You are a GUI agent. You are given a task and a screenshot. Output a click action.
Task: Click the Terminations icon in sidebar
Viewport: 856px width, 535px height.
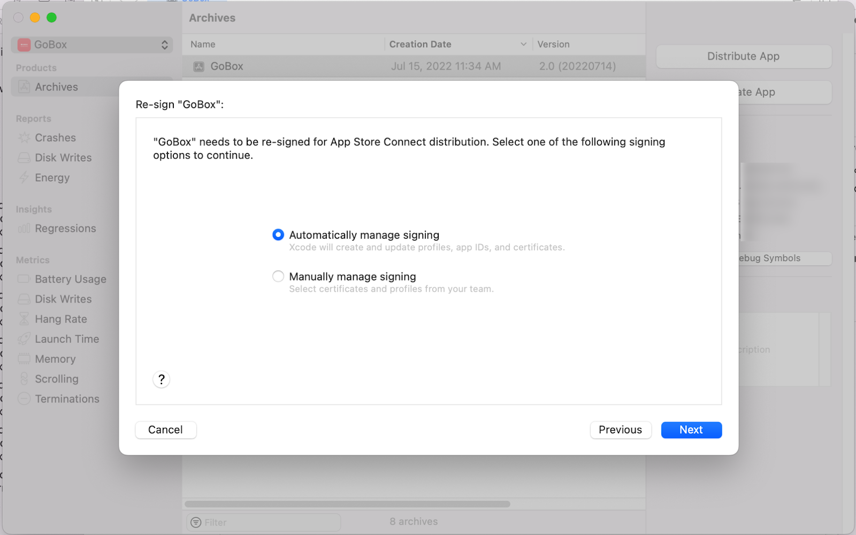pos(24,399)
